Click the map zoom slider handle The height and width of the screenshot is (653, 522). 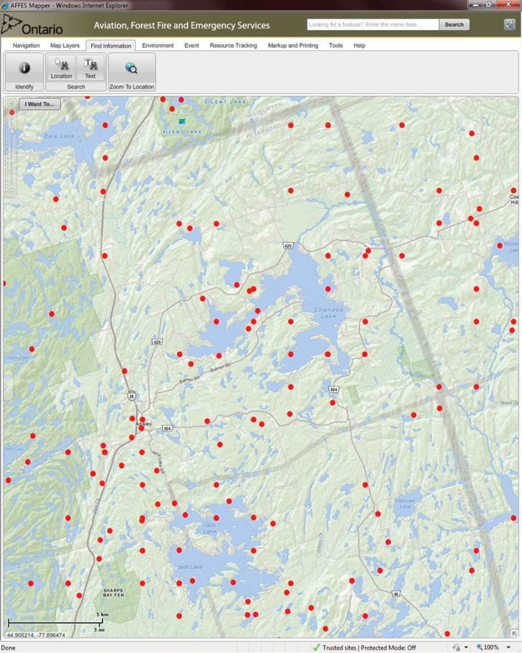(11, 131)
